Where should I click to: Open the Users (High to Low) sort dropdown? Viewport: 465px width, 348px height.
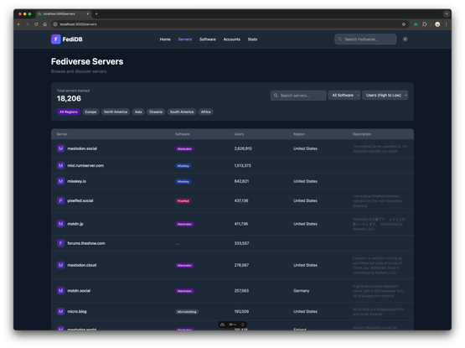tap(385, 96)
